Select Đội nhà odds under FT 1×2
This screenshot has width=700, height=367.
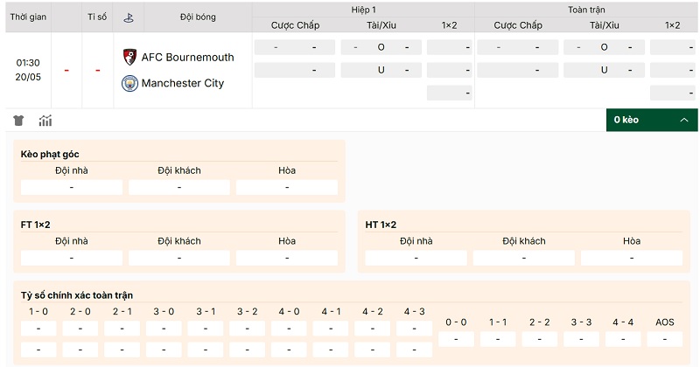pos(72,258)
